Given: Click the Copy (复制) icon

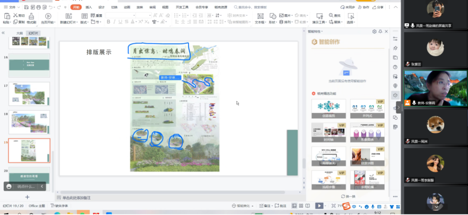Looking at the screenshot, I should point(15,22).
